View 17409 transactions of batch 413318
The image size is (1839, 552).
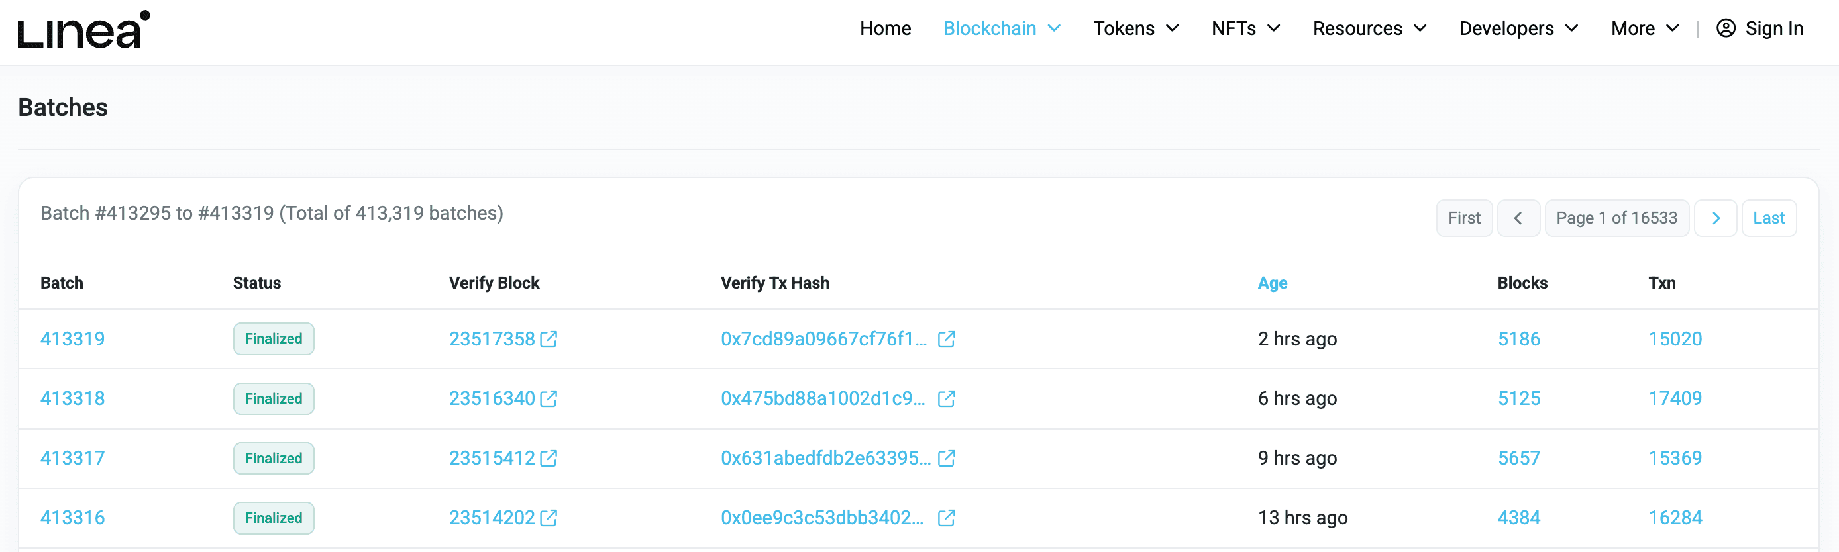point(1674,398)
